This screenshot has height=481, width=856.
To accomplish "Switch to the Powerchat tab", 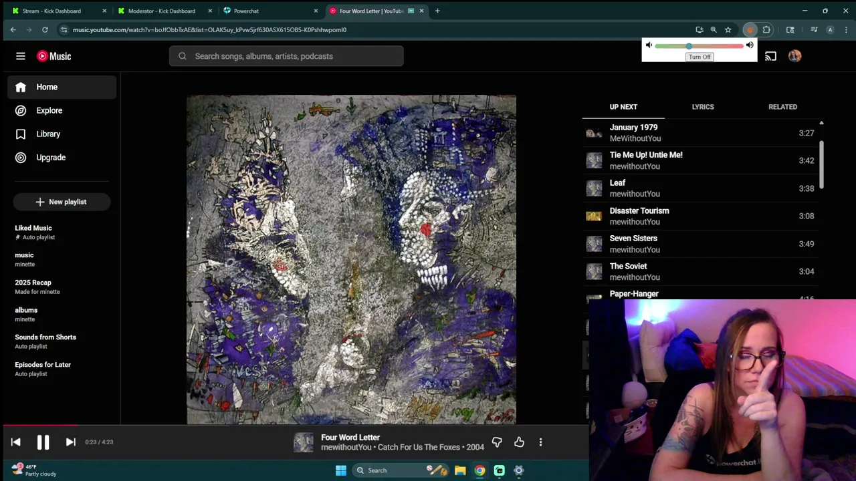I will click(x=271, y=11).
